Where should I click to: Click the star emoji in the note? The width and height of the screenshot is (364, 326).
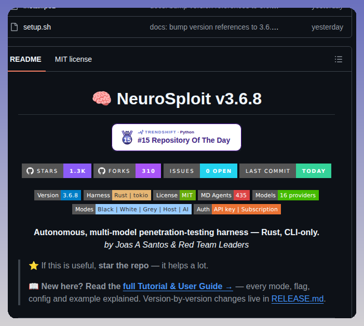34,266
